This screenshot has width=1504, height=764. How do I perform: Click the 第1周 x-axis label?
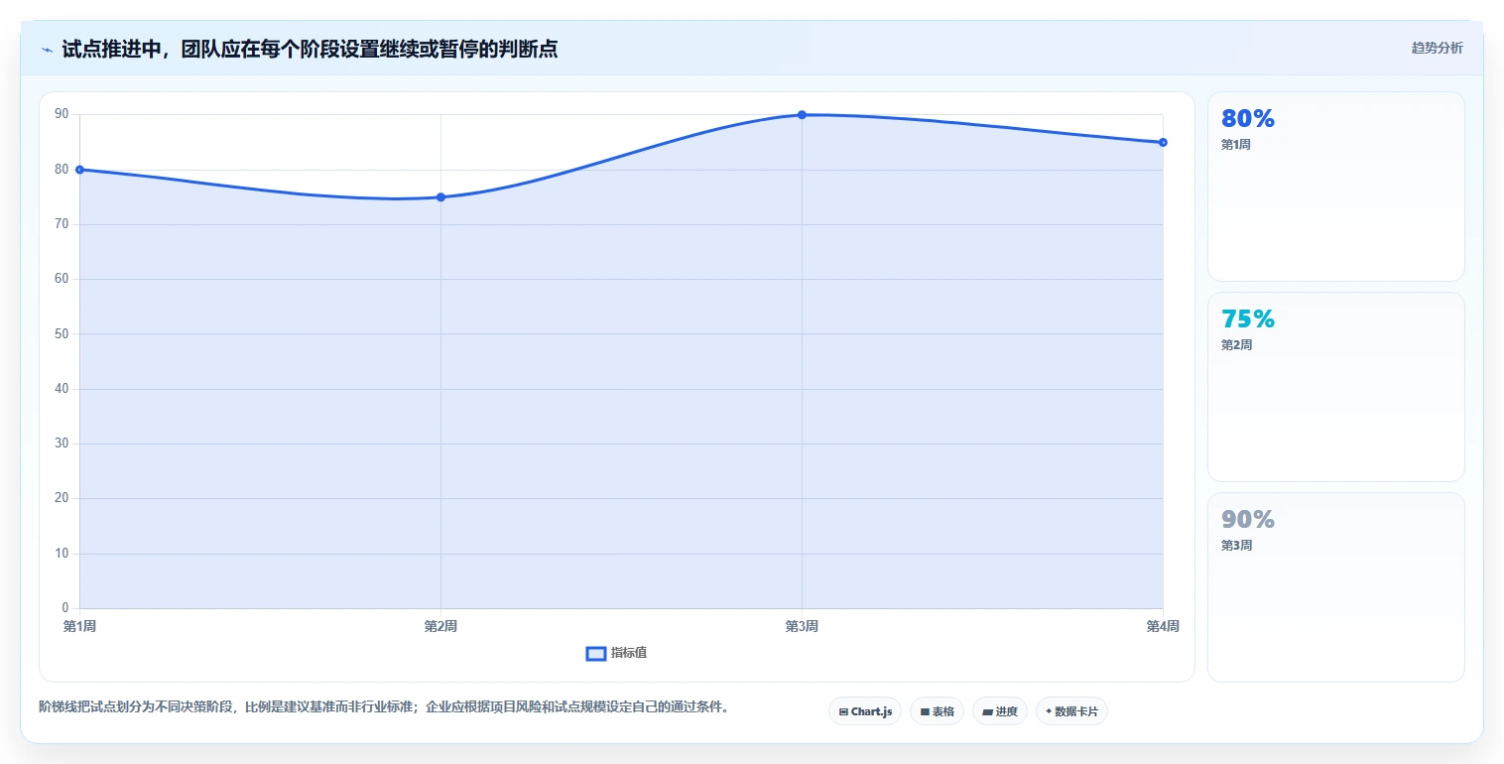[x=79, y=626]
